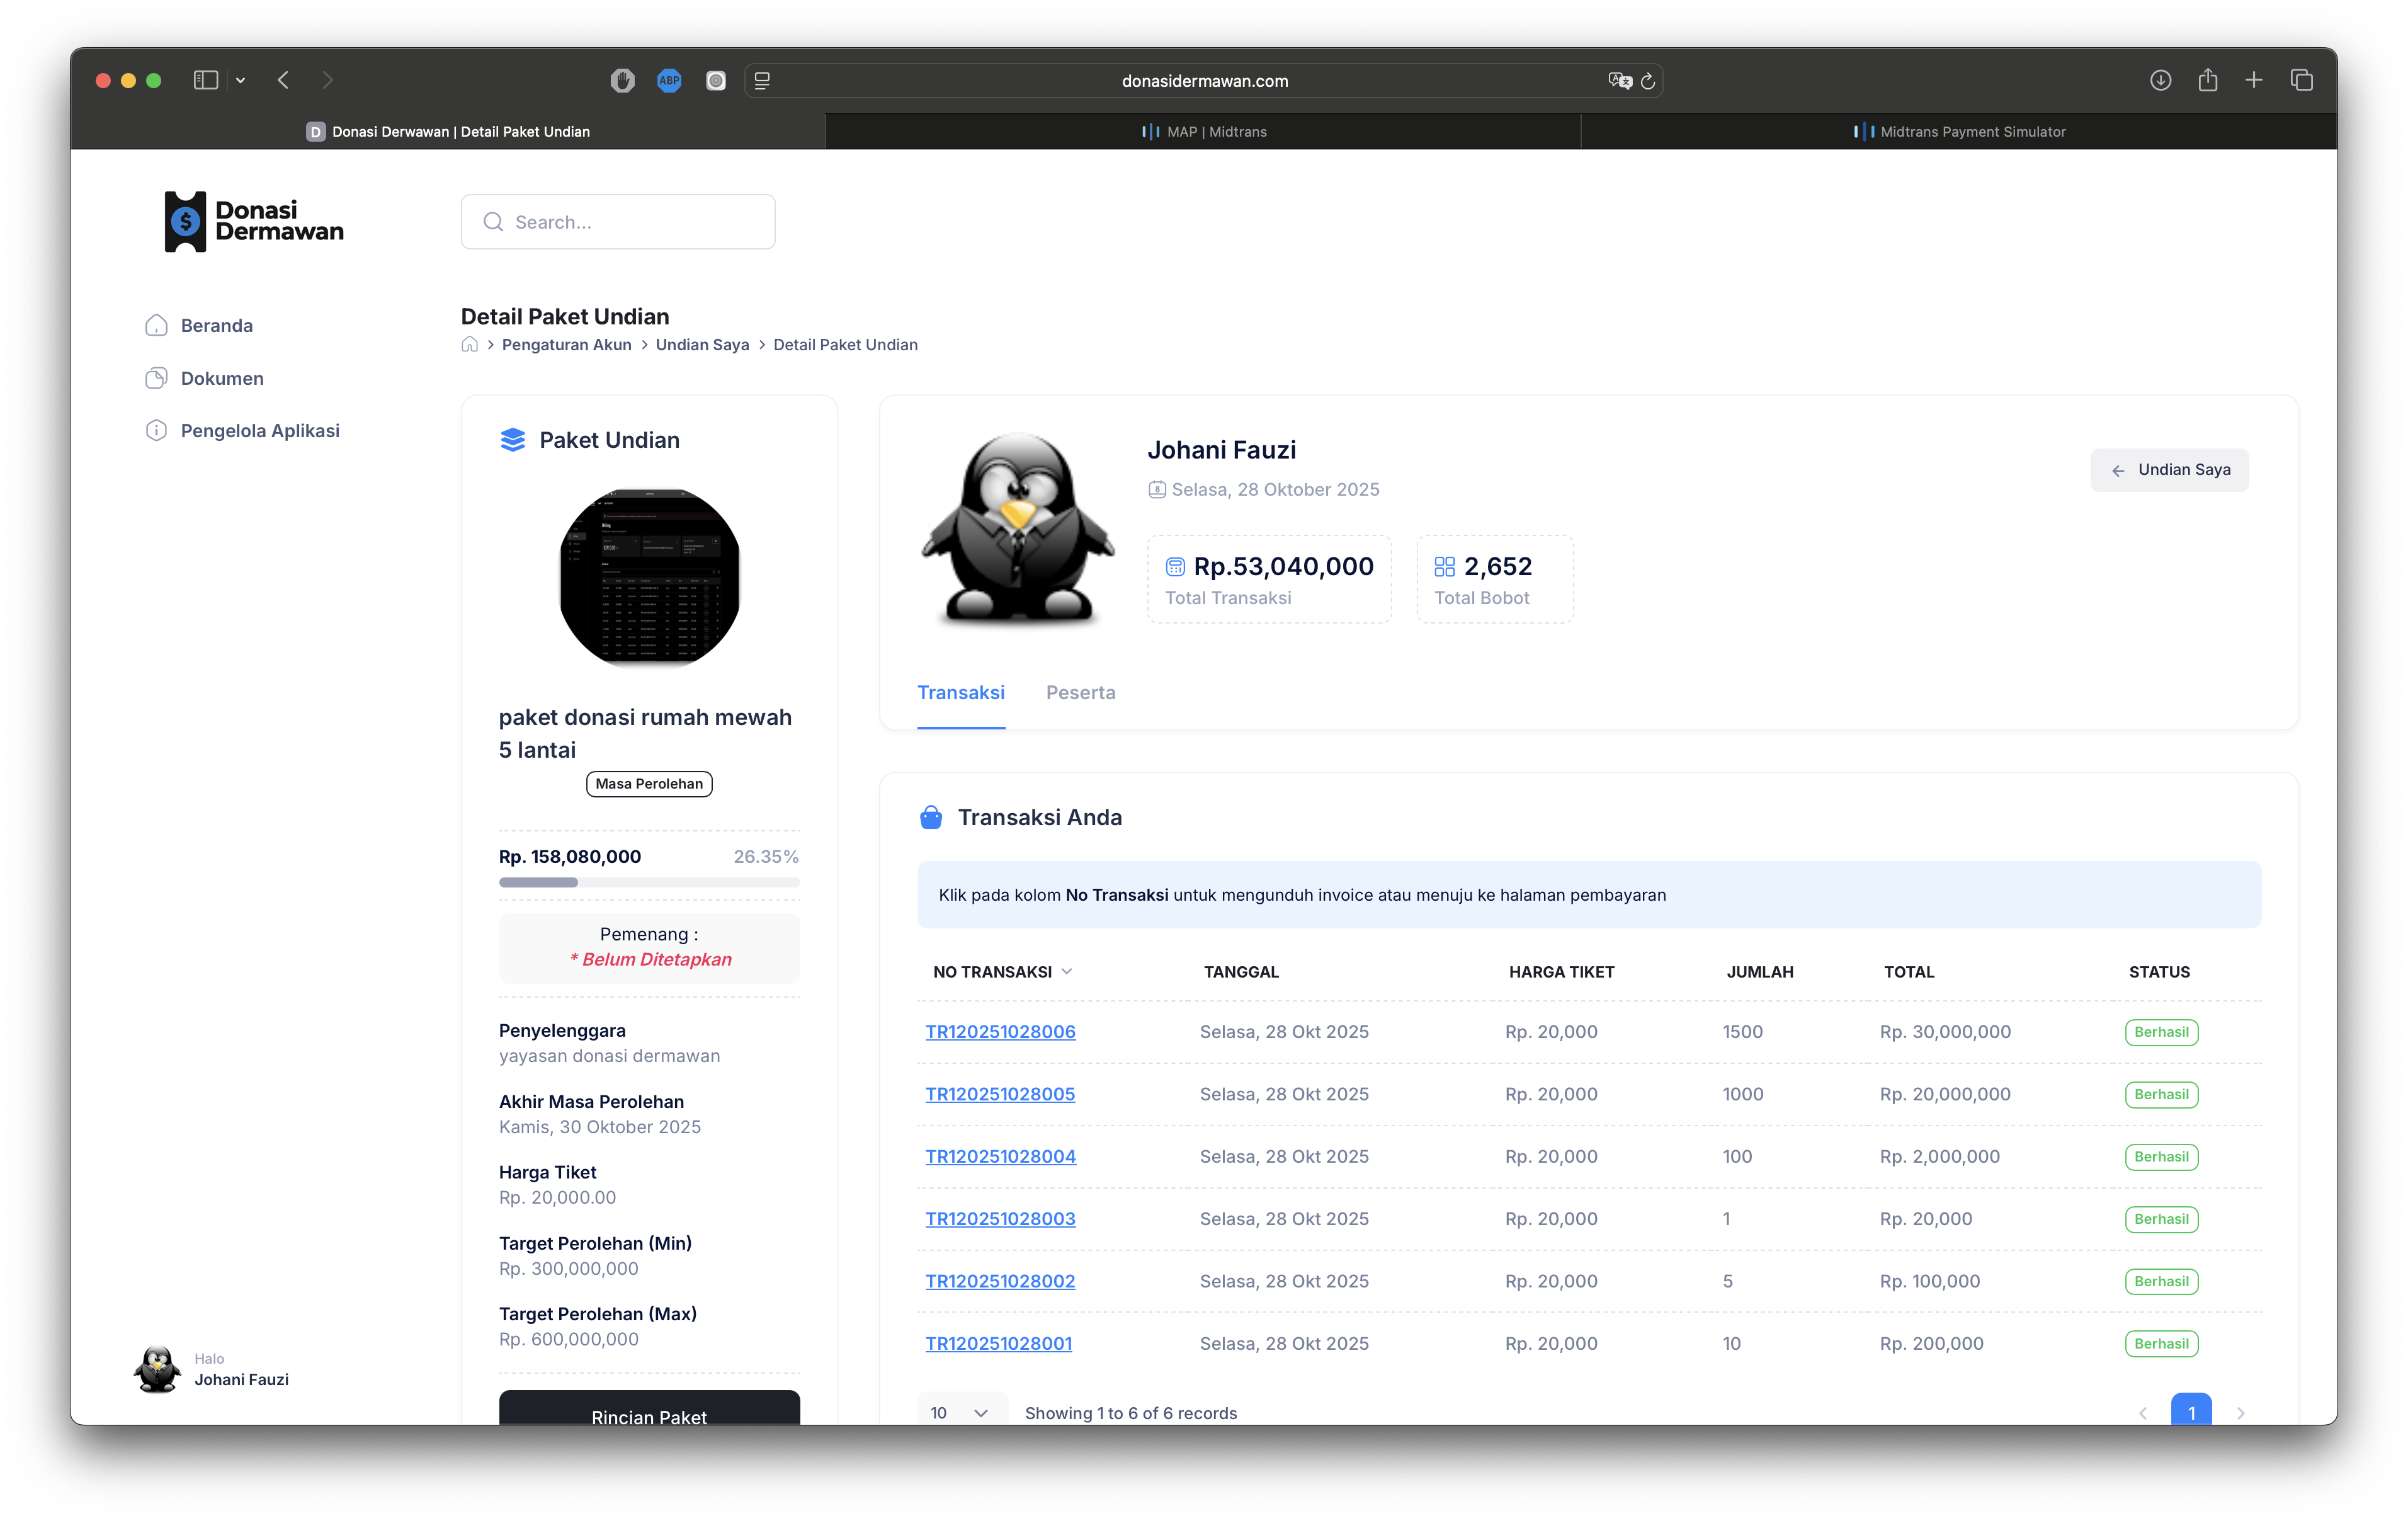This screenshot has height=1518, width=2408.
Task: Reload the page with refresh icon
Action: (1648, 81)
